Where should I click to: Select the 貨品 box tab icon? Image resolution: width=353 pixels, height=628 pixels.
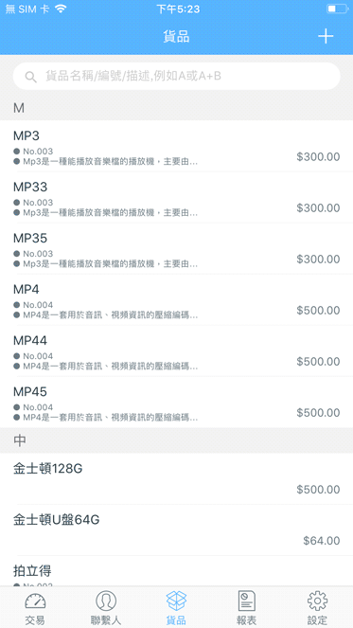coord(176,601)
